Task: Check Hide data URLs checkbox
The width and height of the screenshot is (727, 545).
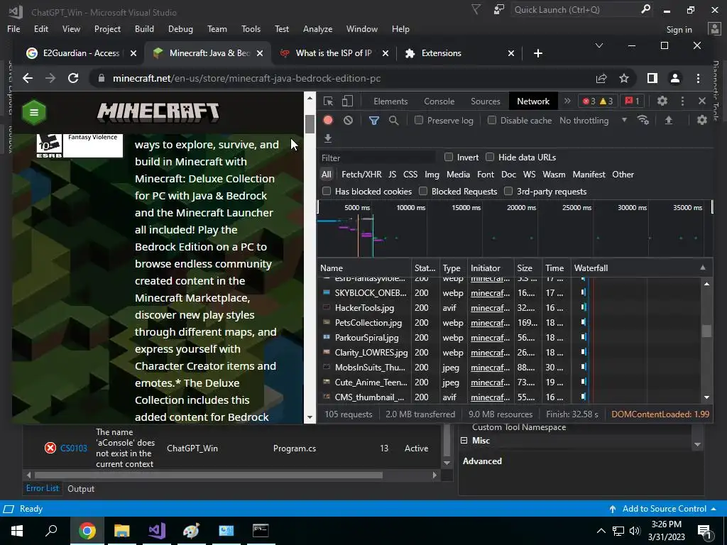Action: 490,157
